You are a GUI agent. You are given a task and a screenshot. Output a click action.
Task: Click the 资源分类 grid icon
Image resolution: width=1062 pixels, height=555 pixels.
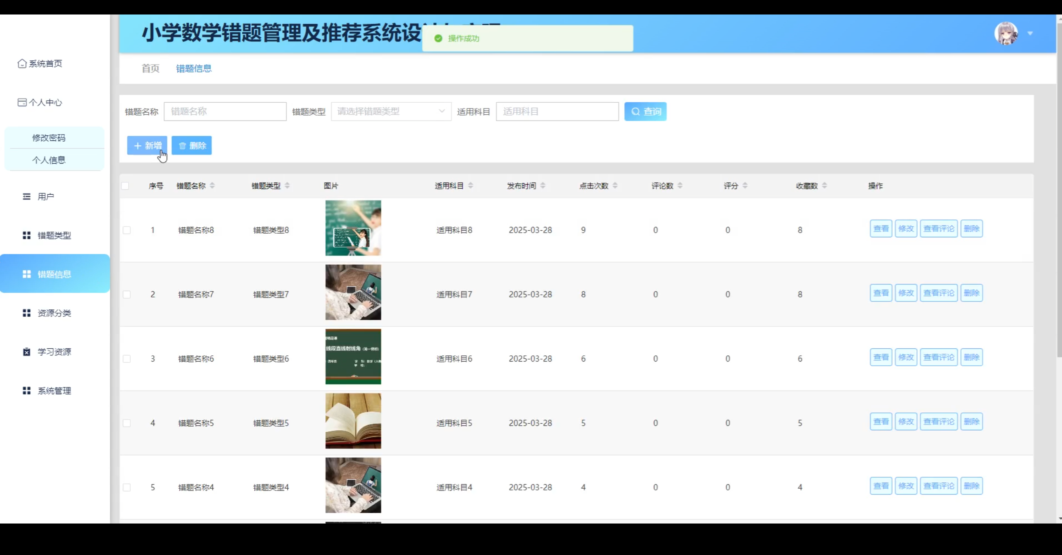coord(27,313)
